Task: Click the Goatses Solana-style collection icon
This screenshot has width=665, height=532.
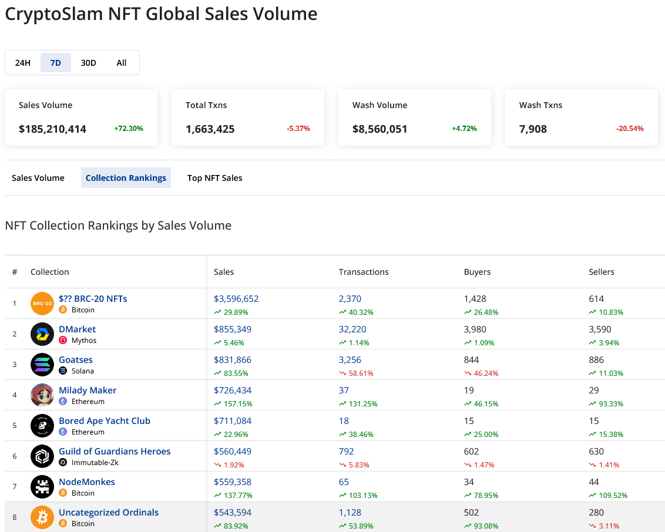Action: 42,365
